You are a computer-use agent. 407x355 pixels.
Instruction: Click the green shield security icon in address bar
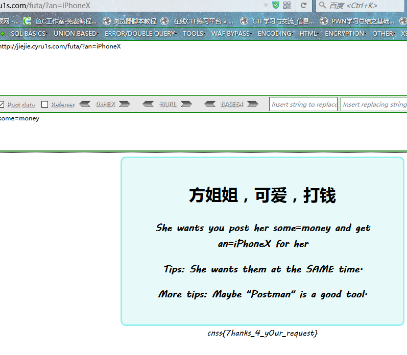tap(276, 5)
